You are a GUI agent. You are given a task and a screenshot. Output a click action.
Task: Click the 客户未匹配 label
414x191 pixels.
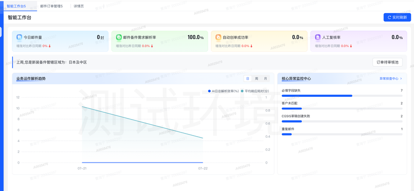[x=289, y=104]
